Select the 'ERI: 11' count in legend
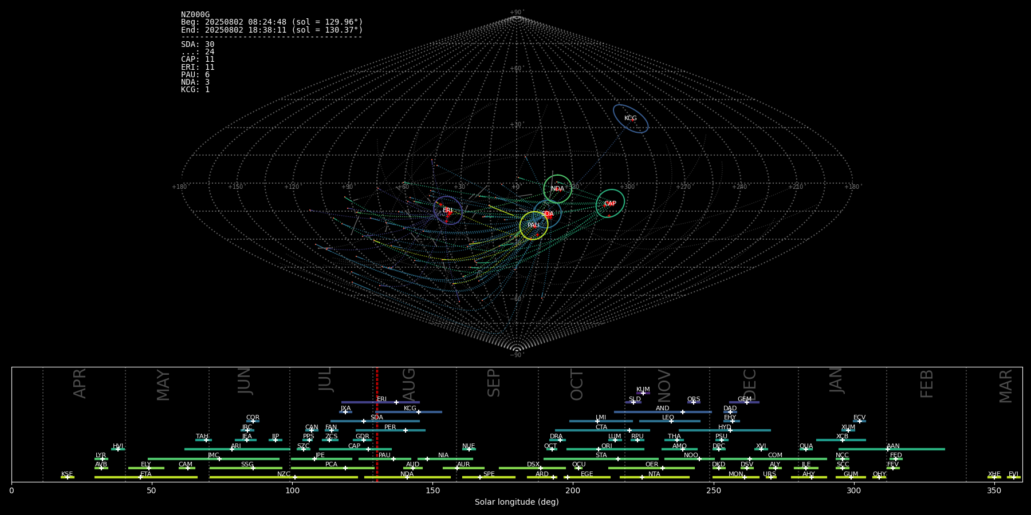 (198, 67)
